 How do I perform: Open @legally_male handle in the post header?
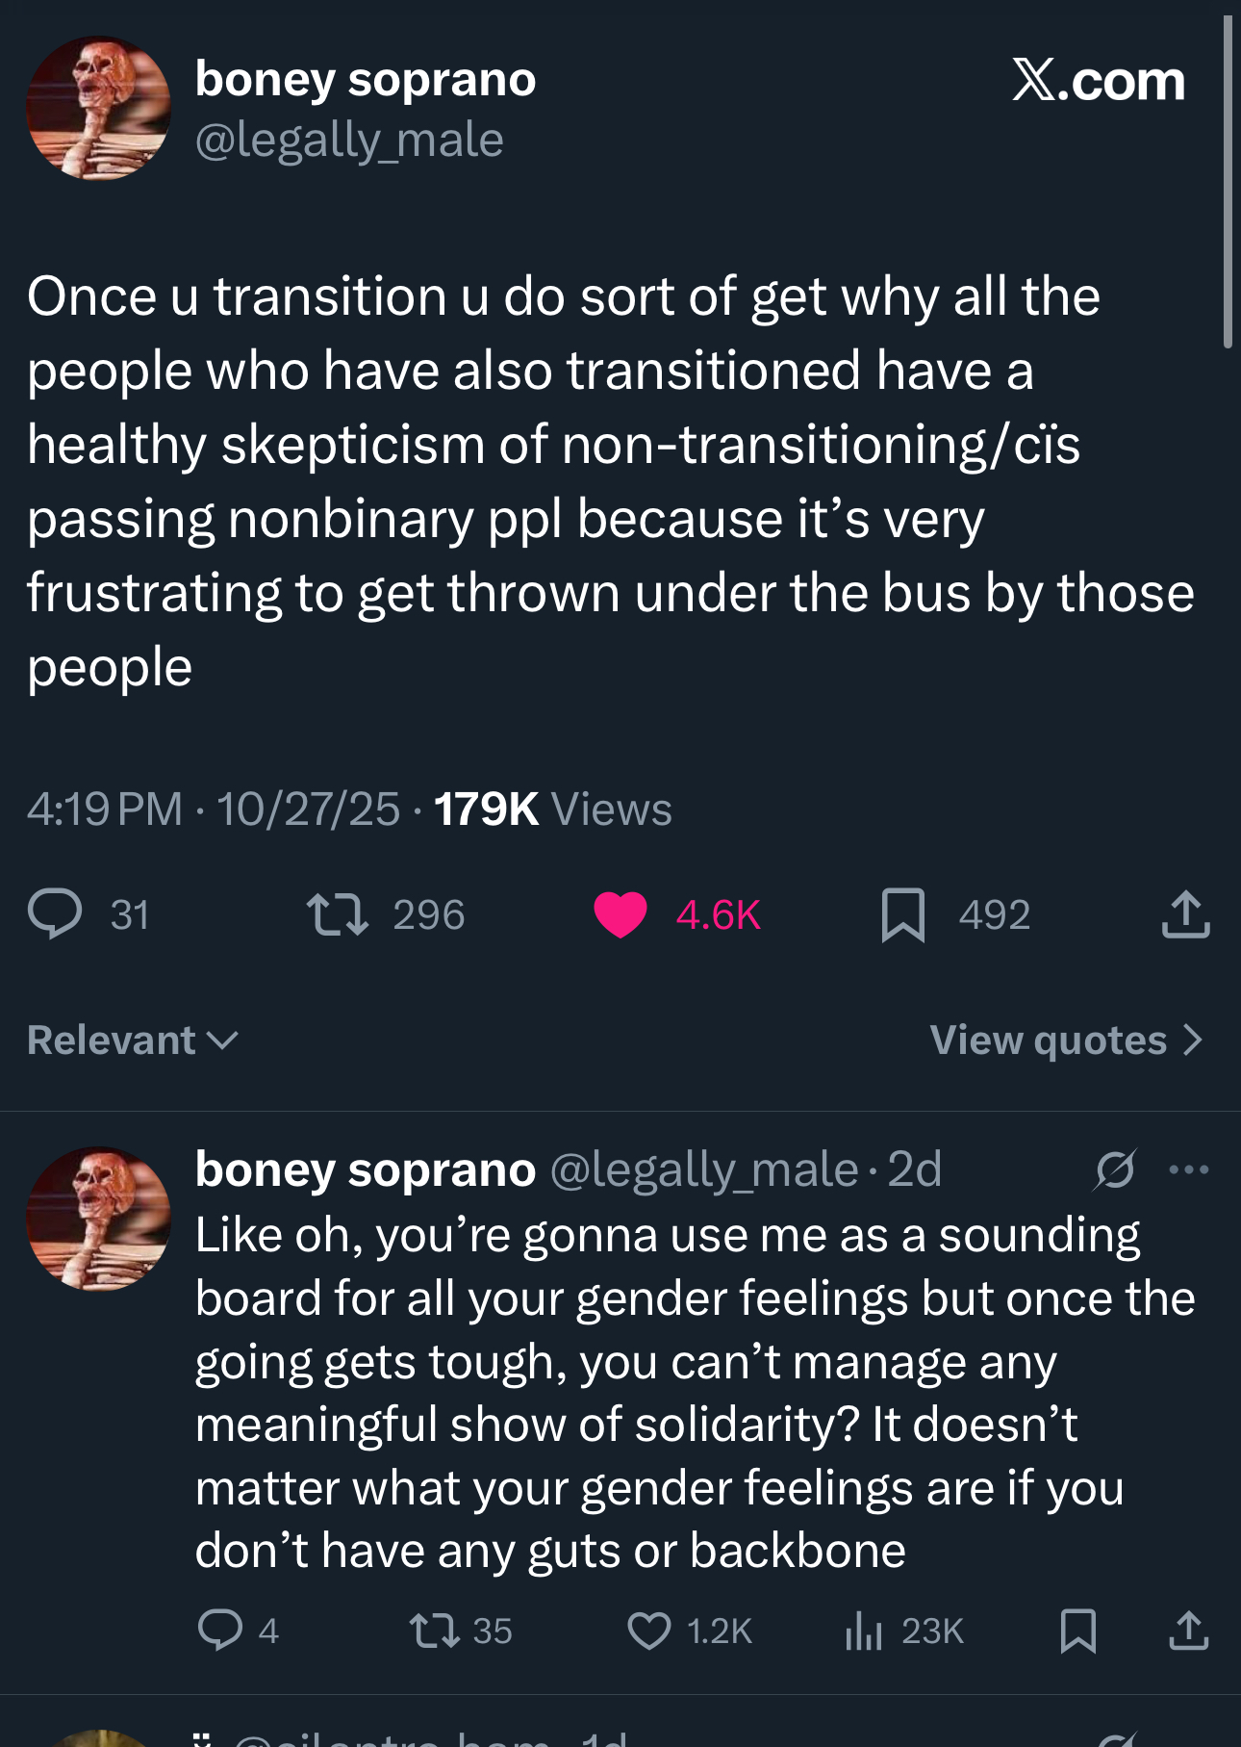click(349, 141)
